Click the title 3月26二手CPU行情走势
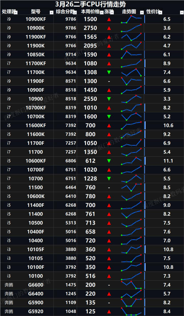Screen dimensions: 184x316 [x=90, y=4]
